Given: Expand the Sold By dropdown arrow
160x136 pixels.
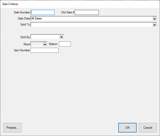Looking at the screenshot, I should coord(61,37).
